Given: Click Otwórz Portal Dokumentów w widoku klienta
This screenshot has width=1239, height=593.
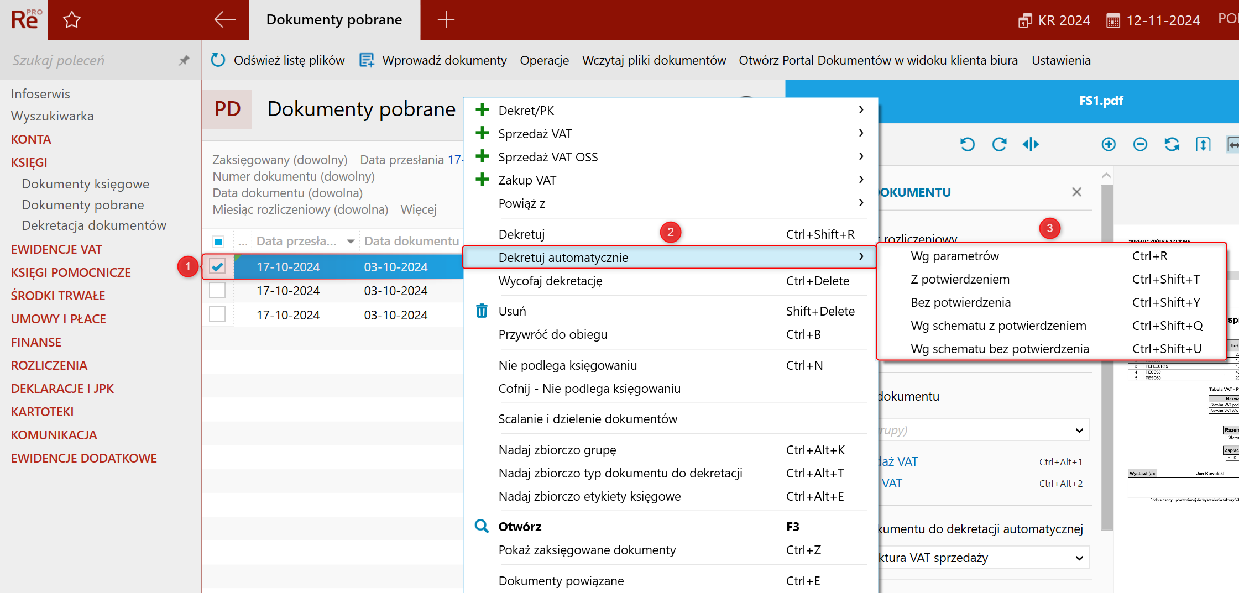Looking at the screenshot, I should [x=878, y=60].
